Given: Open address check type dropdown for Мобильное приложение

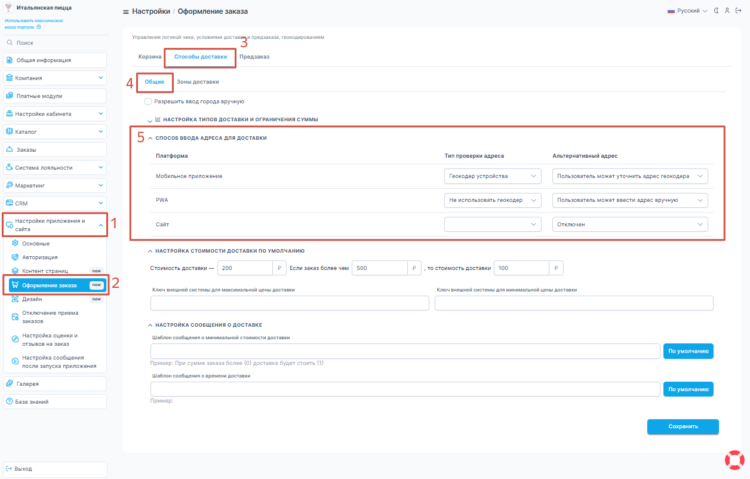Looking at the screenshot, I should coord(493,176).
